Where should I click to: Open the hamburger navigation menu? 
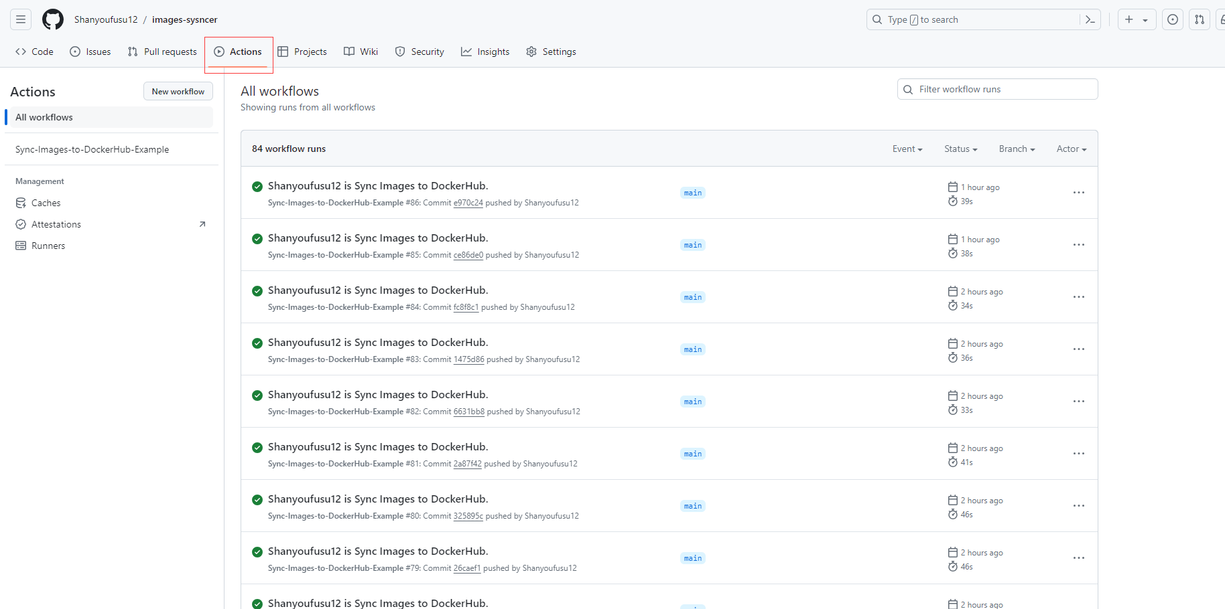click(x=21, y=19)
